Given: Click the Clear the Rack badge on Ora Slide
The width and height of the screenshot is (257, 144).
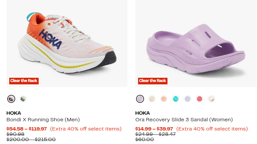Looking at the screenshot, I should [x=153, y=81].
